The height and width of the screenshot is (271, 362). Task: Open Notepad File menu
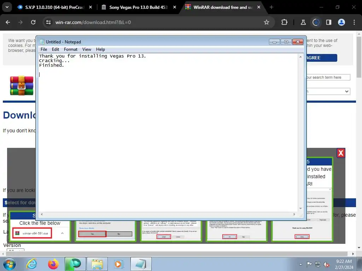click(x=43, y=49)
